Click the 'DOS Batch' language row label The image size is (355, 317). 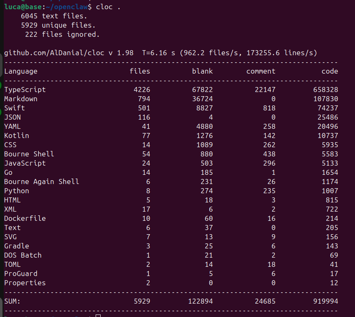pyautogui.click(x=23, y=255)
